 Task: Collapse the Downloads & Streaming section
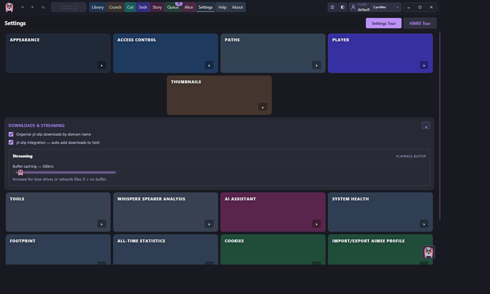click(x=426, y=126)
